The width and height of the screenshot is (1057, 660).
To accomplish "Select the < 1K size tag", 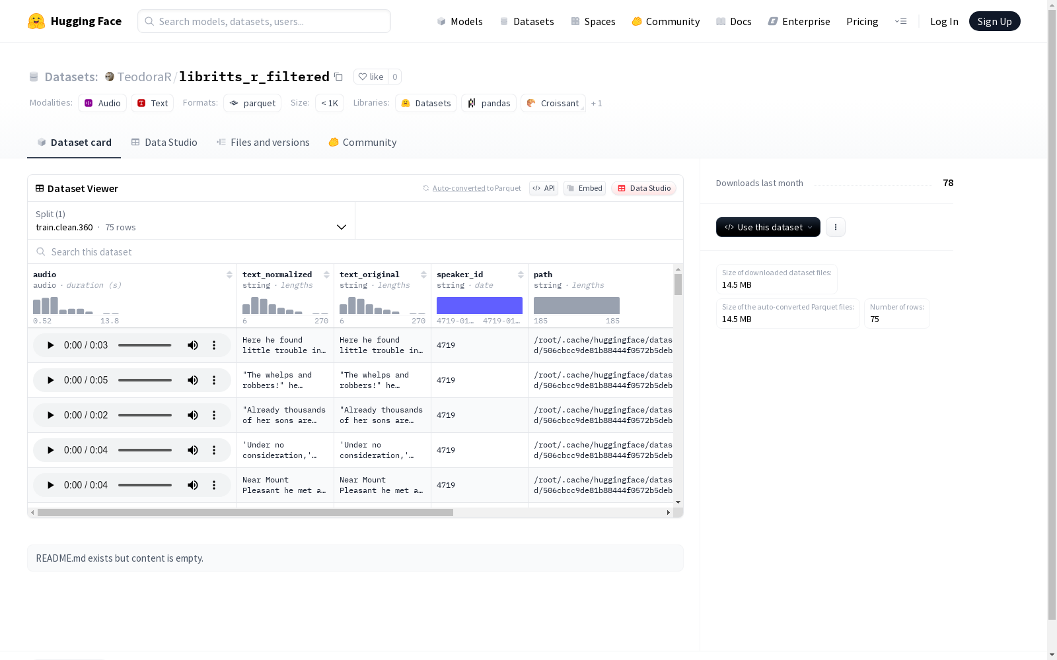I will tap(330, 103).
